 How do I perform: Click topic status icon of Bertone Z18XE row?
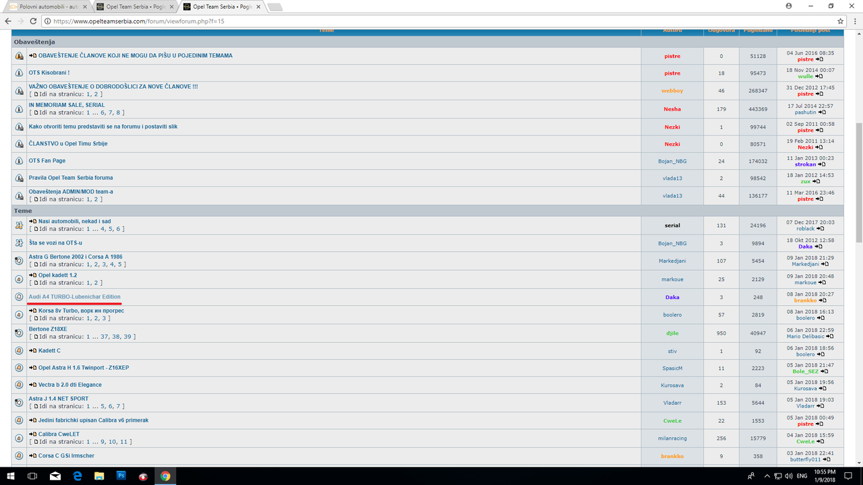click(19, 333)
